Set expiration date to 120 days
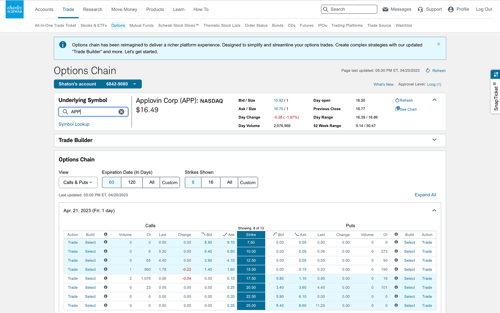Screen dimensions: 500x313 point(132,182)
